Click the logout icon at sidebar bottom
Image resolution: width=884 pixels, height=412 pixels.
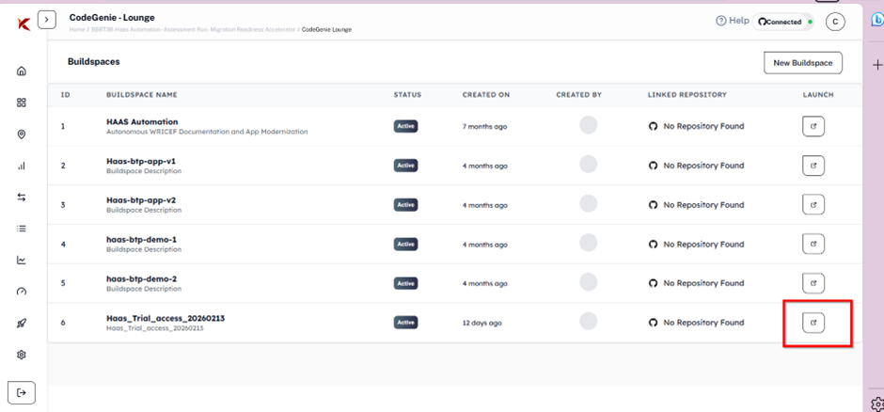pyautogui.click(x=22, y=392)
